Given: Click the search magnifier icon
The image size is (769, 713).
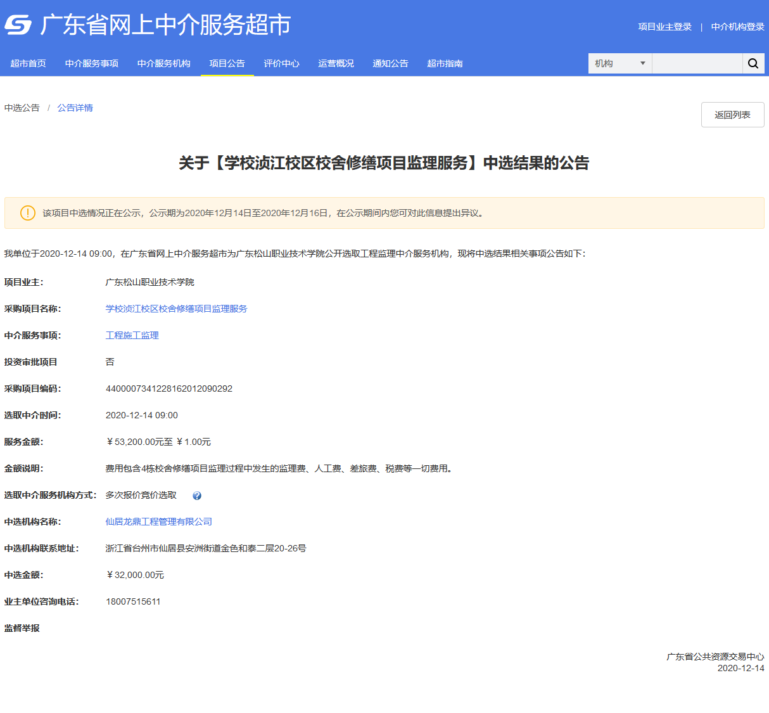Looking at the screenshot, I should [x=753, y=63].
